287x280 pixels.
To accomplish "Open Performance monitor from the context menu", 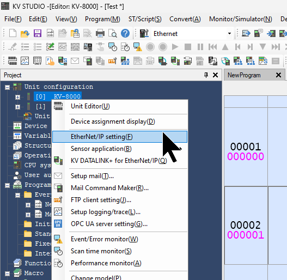I will [120, 263].
